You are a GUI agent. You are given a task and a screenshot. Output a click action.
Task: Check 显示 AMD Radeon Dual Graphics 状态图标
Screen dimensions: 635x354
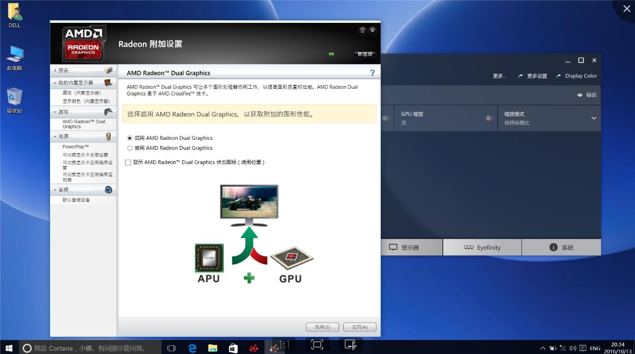point(128,162)
